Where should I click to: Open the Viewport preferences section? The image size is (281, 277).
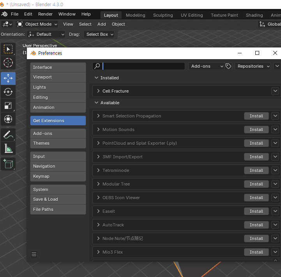(58, 77)
